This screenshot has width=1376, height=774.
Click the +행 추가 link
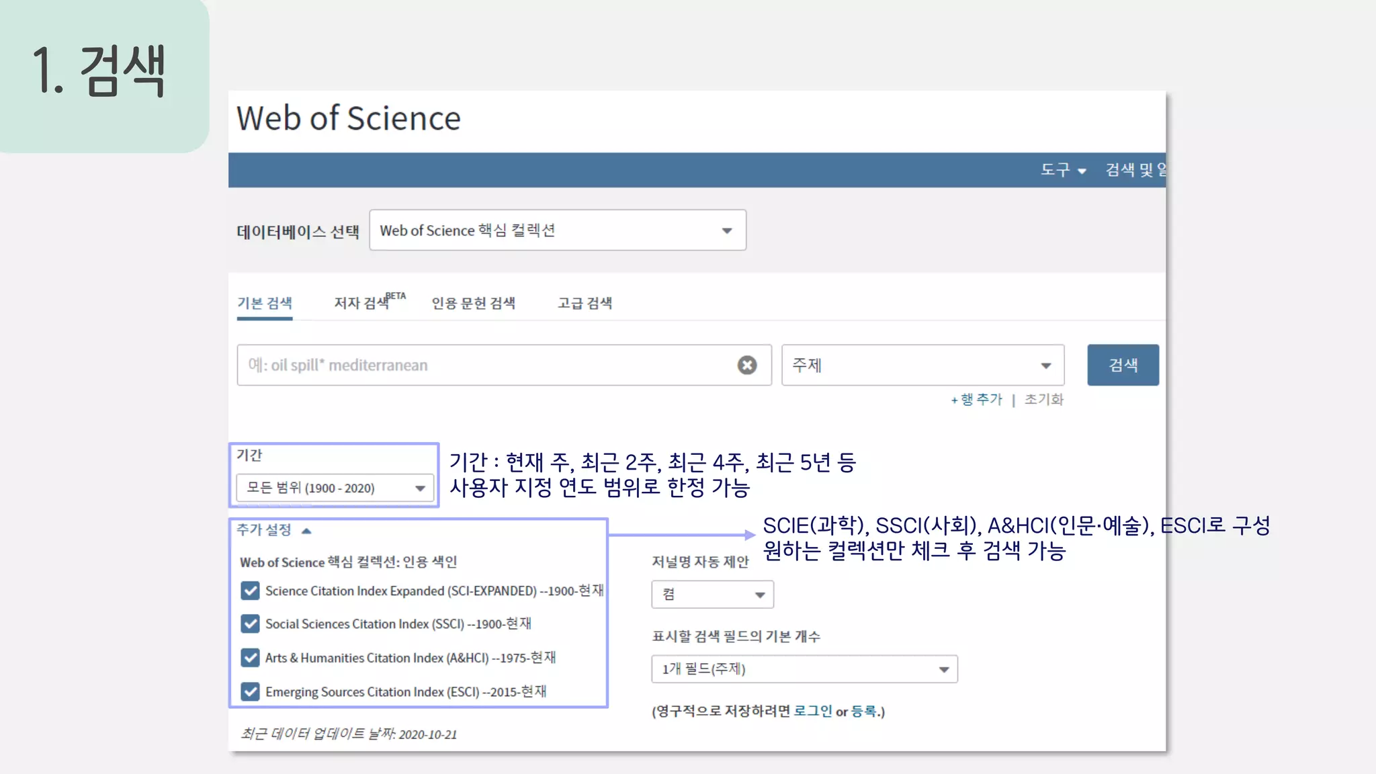976,400
